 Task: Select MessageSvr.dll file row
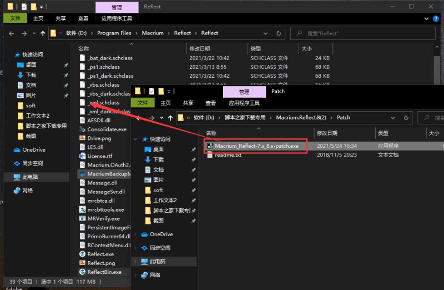click(x=105, y=192)
